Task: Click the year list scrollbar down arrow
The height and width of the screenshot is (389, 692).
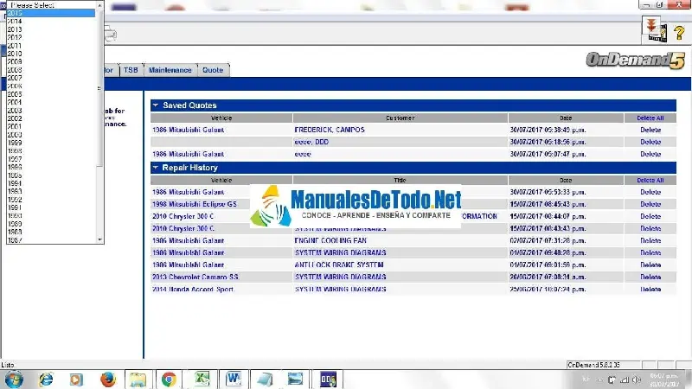Action: pyautogui.click(x=100, y=241)
